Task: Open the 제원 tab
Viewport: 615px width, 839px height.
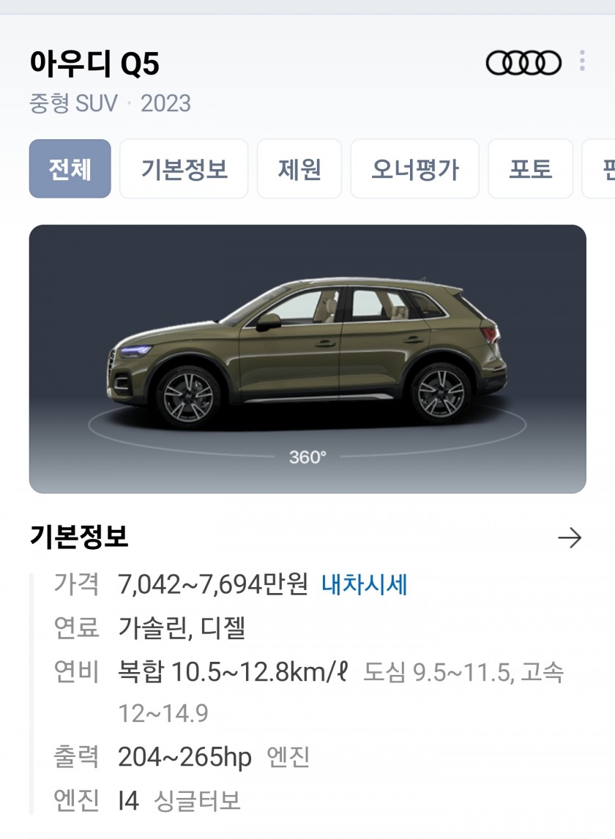Action: 299,168
